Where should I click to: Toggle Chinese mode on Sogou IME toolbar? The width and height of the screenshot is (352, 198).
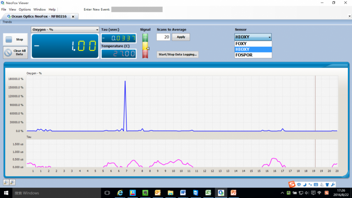[299, 185]
